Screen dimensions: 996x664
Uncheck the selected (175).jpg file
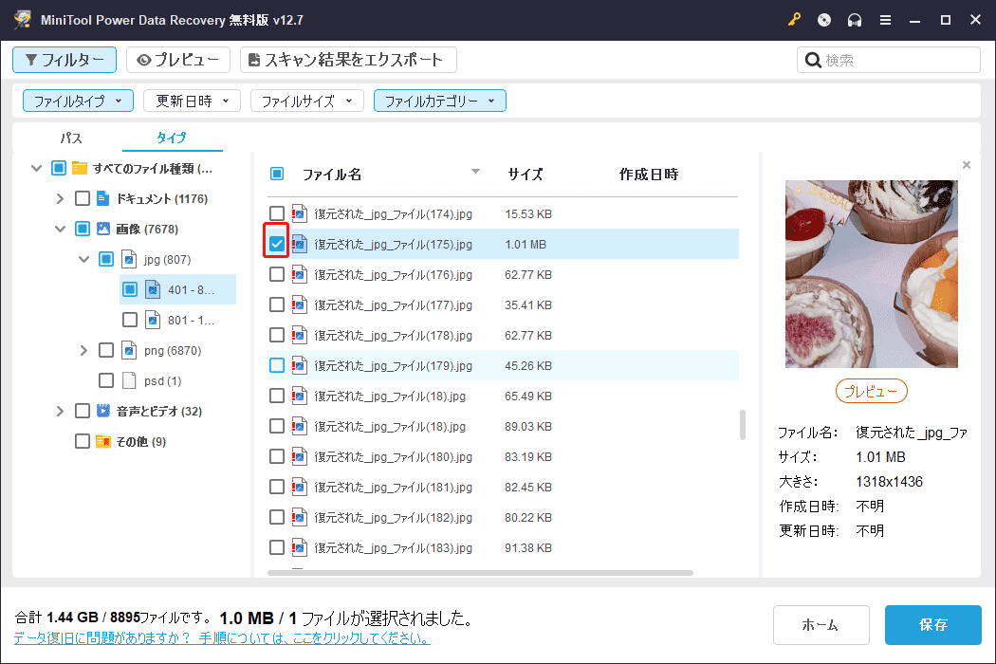point(276,244)
